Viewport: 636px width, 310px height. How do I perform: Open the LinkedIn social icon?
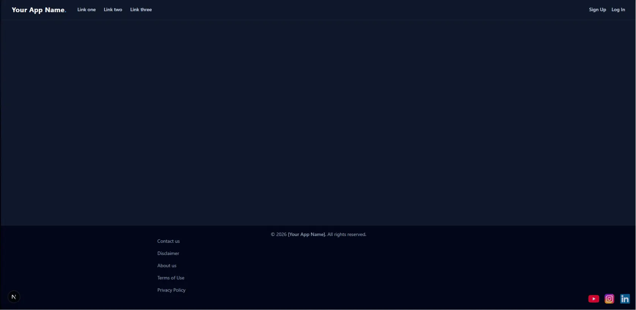(625, 299)
